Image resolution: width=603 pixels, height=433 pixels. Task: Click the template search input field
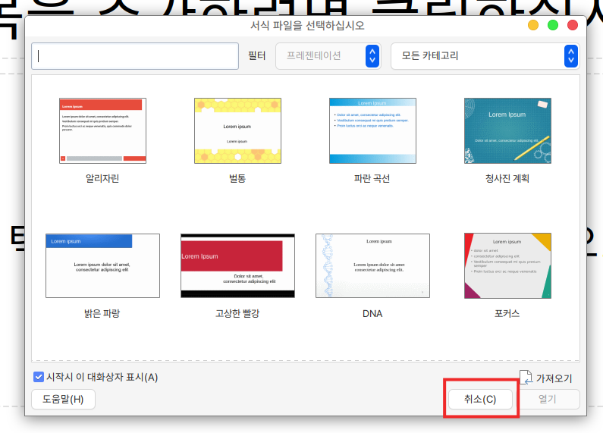[135, 56]
